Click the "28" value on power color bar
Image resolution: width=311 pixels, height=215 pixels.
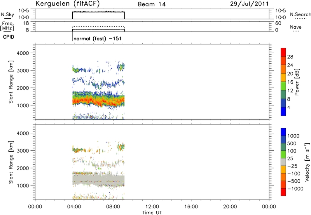point(290,57)
